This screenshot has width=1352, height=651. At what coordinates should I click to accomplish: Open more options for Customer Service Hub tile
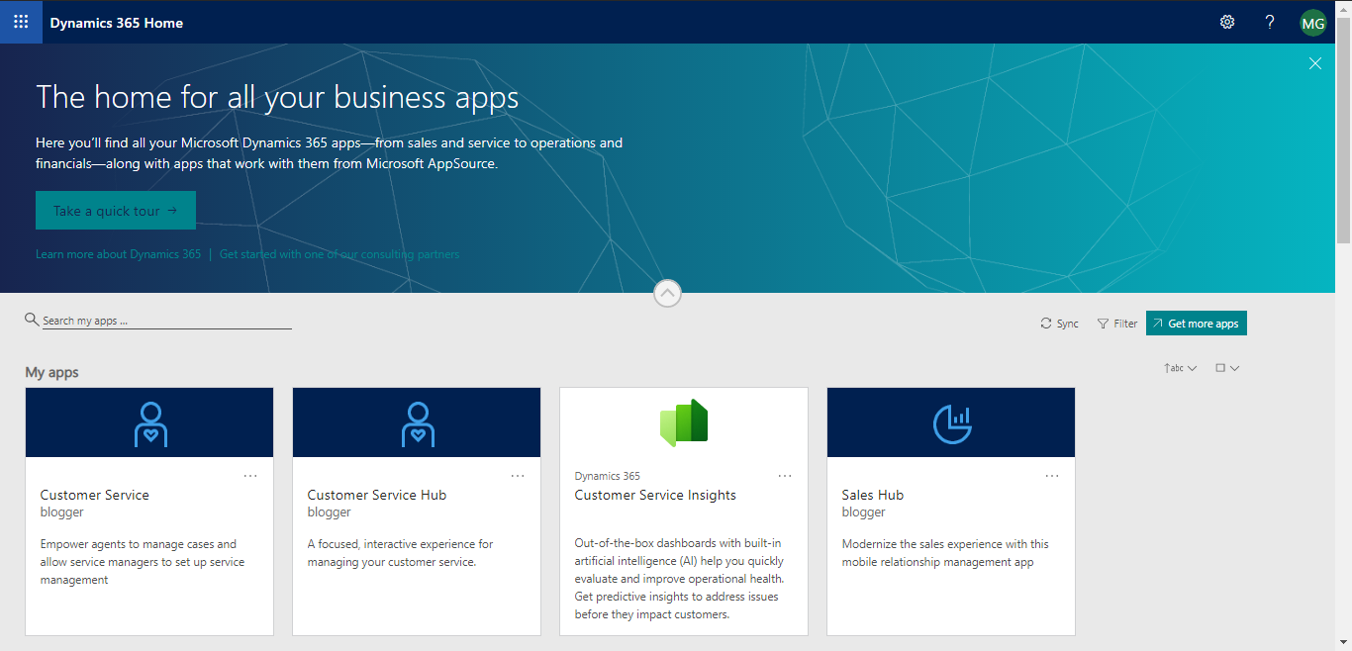[x=518, y=476]
